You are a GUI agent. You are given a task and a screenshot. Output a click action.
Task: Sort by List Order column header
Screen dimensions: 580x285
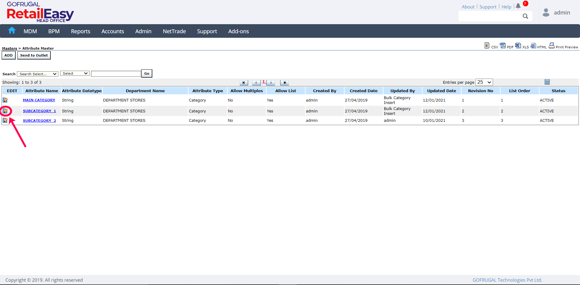click(x=520, y=91)
